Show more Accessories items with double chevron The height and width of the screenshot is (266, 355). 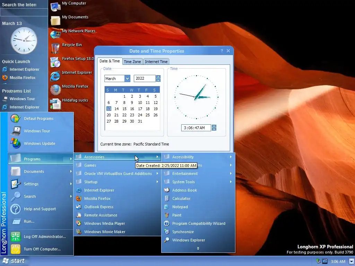198,248
